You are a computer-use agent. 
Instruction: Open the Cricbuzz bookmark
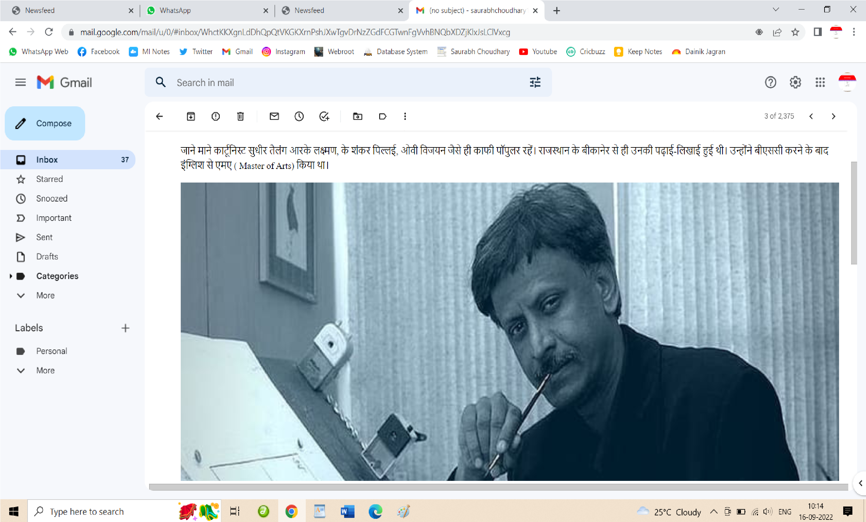(x=586, y=52)
